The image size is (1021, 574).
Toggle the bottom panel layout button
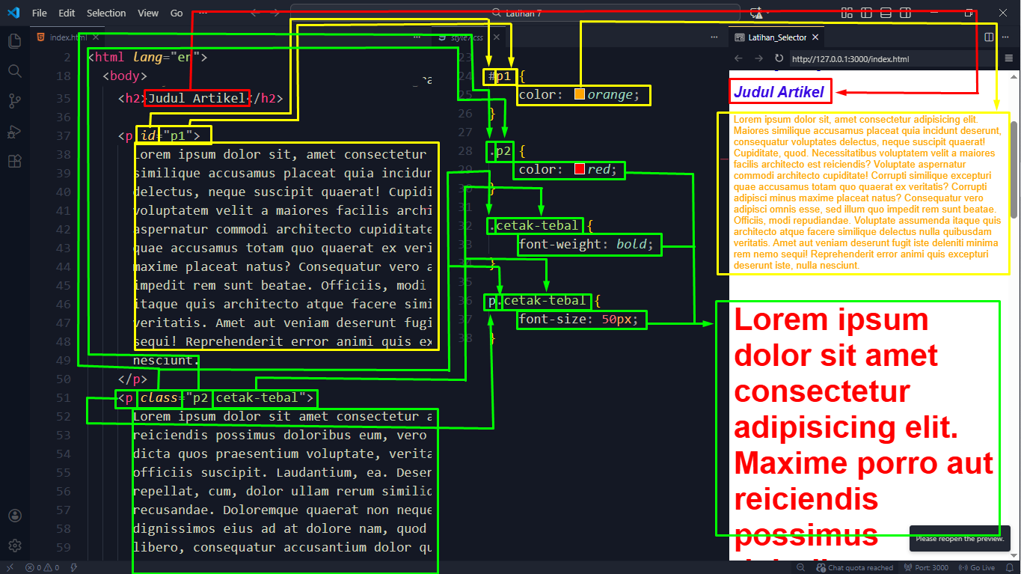pos(886,13)
